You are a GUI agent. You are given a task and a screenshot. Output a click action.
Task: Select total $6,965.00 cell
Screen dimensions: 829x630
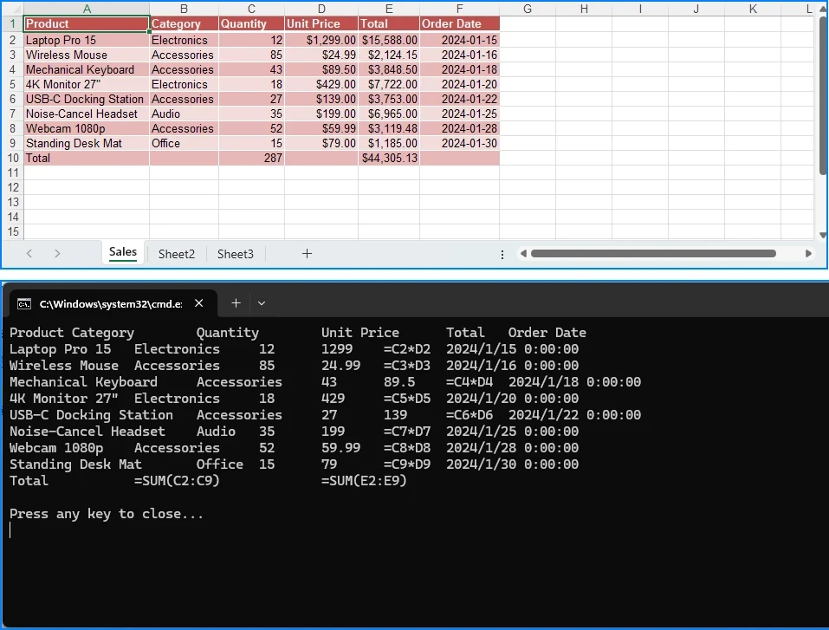point(389,114)
